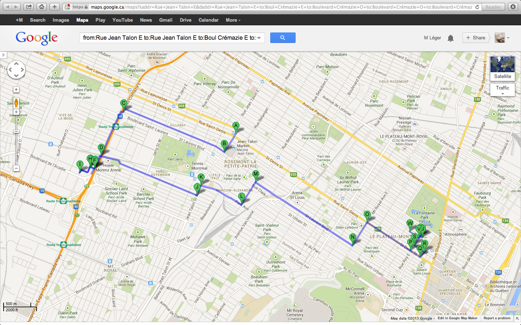Open Drive in the Google bar

point(186,20)
